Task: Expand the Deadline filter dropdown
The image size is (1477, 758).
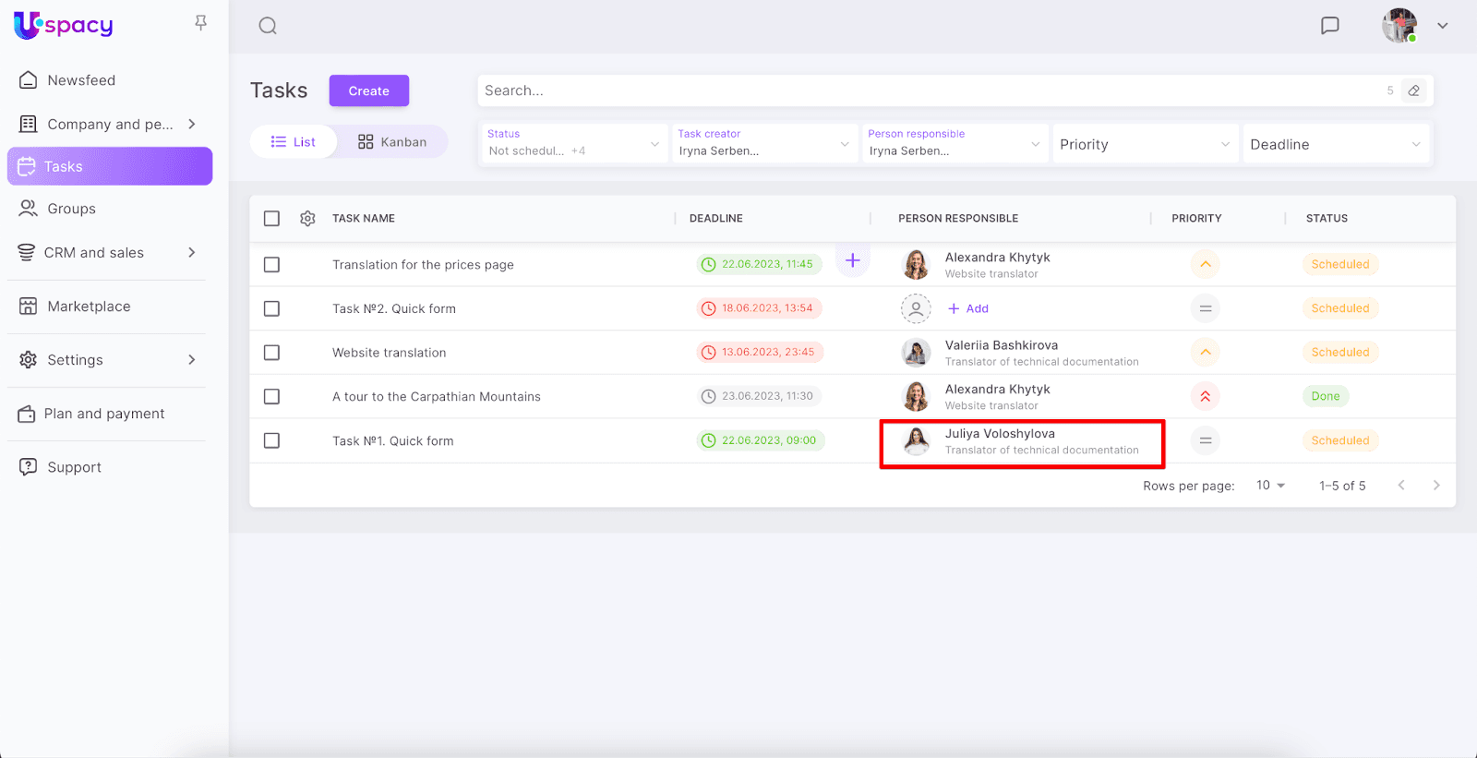Action: 1334,145
